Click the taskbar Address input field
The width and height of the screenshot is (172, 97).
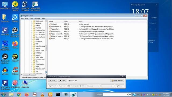(114, 95)
